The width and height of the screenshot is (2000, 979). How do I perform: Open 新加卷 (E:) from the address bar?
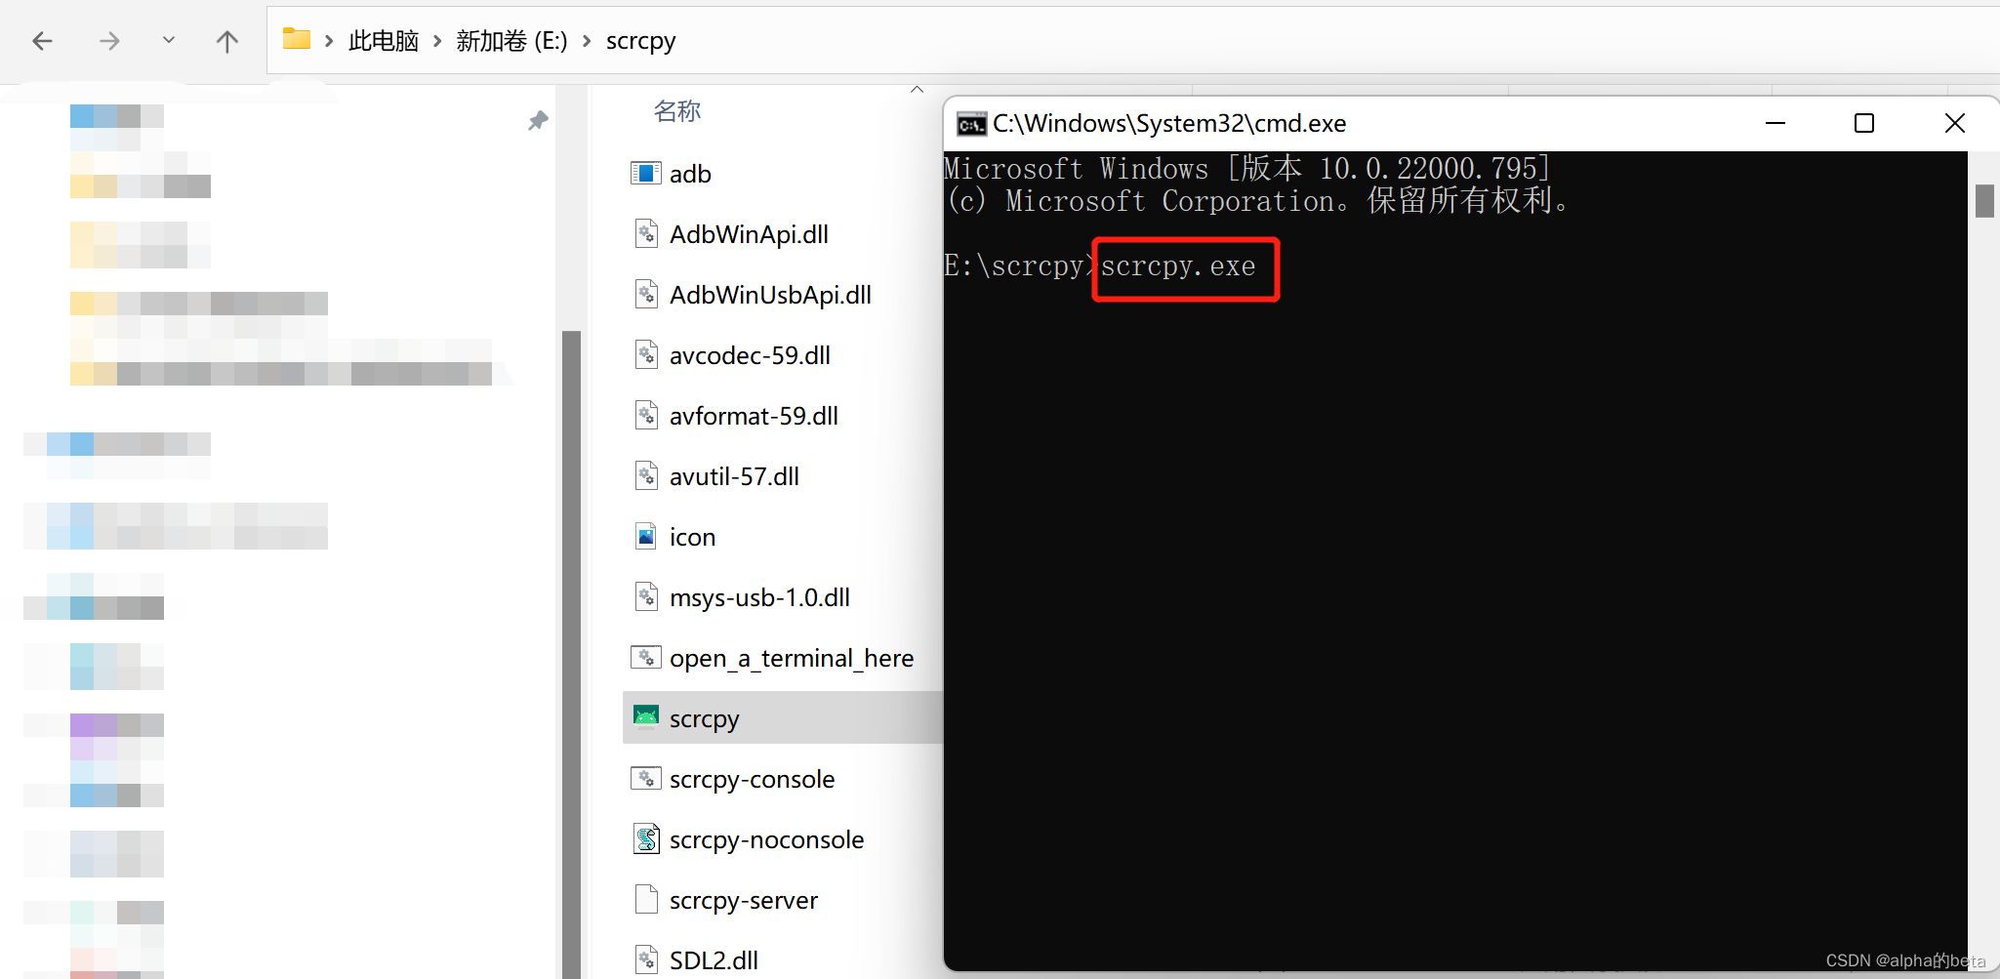coord(511,41)
